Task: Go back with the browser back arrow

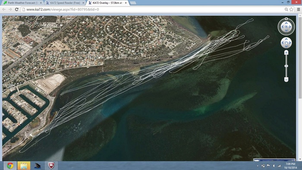Action: pos(4,9)
